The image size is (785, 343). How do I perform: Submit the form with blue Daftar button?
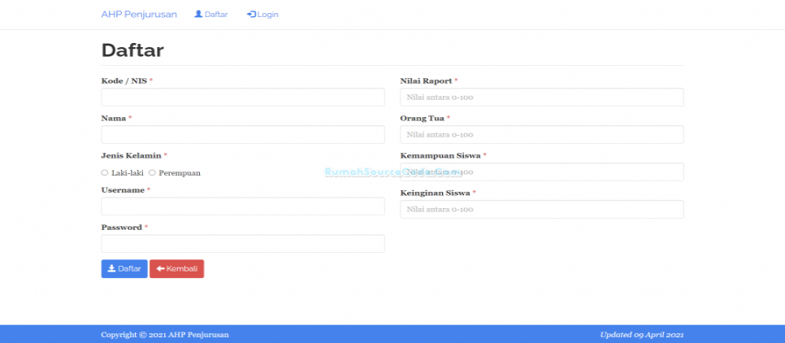(124, 269)
